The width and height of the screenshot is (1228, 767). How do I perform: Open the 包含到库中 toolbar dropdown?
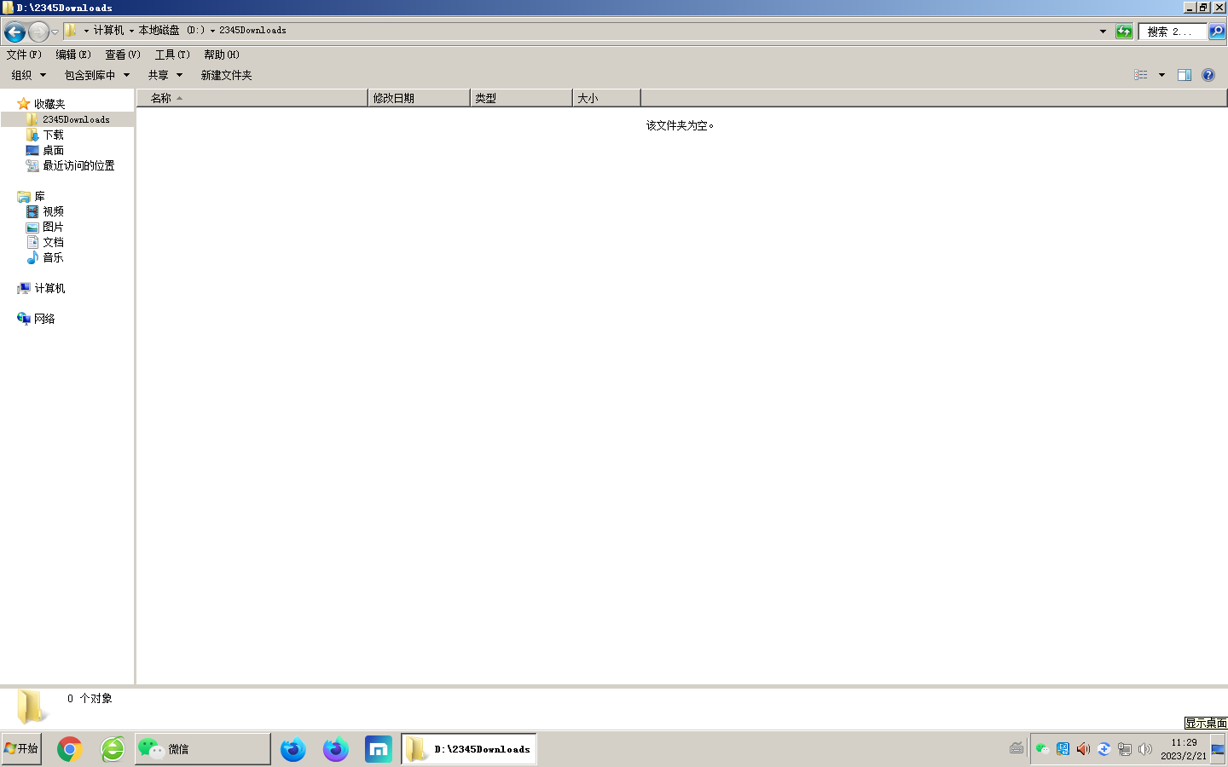[x=97, y=75]
